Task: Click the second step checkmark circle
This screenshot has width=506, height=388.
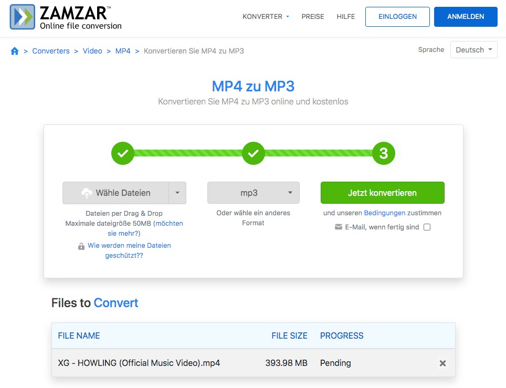Action: coord(254,153)
